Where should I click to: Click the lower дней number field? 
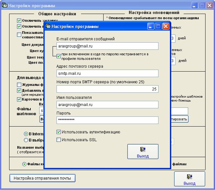pos(173,61)
